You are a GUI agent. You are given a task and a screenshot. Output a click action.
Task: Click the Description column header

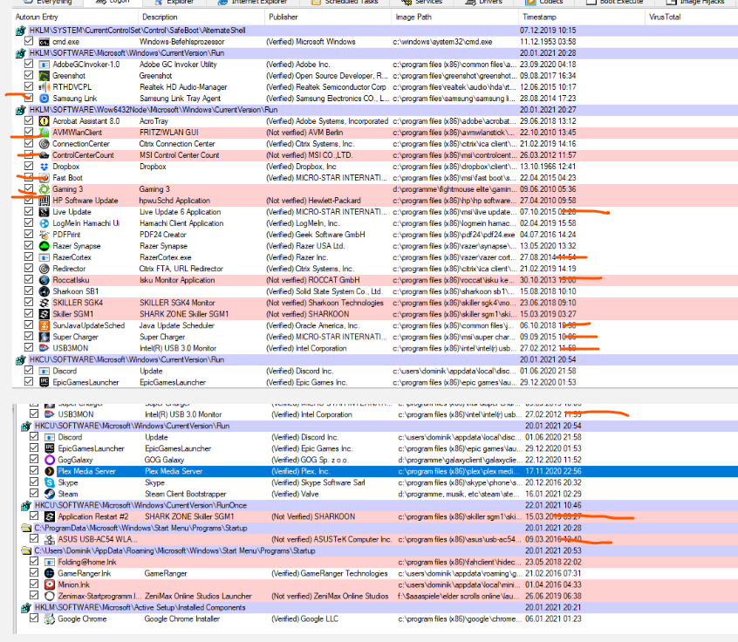[202, 17]
